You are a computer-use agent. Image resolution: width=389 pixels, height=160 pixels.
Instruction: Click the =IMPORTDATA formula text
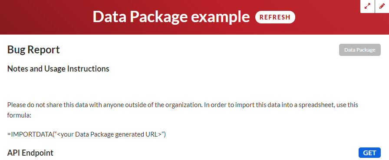86,134
